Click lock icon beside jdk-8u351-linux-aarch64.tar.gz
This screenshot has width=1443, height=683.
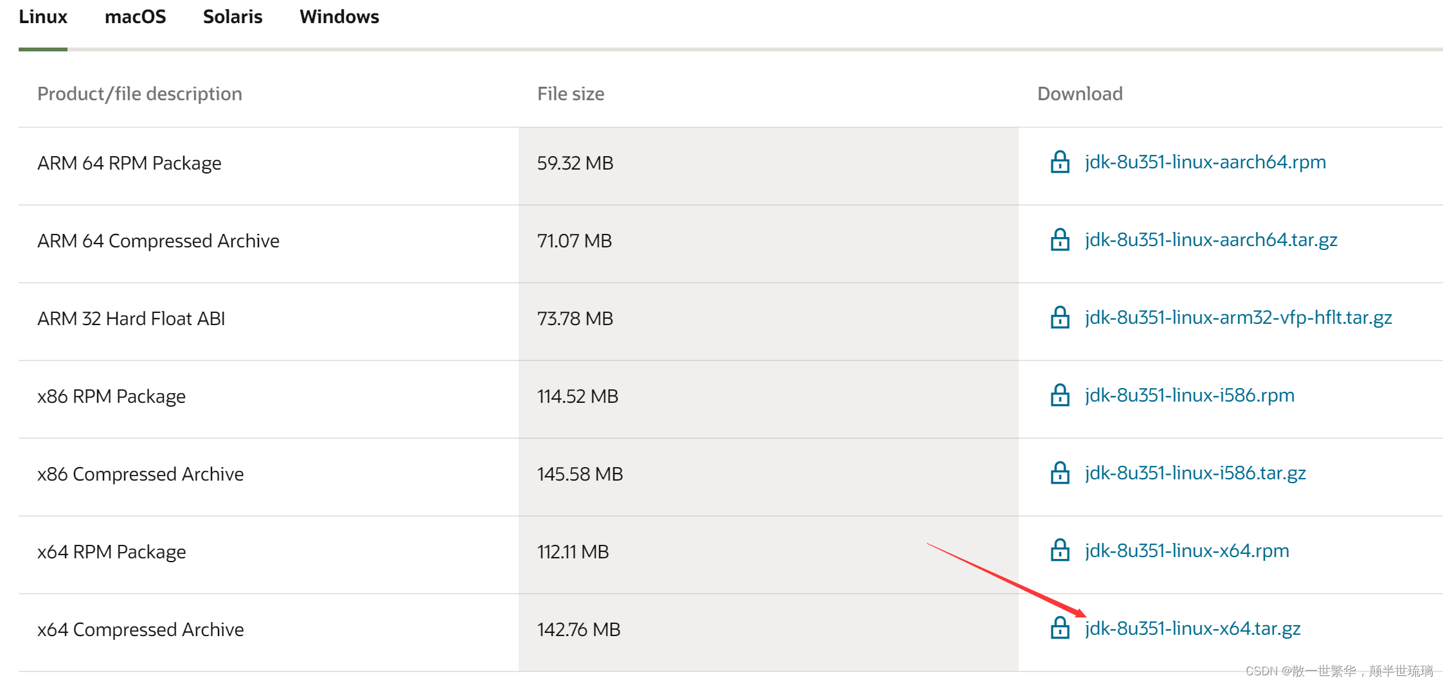point(1060,240)
